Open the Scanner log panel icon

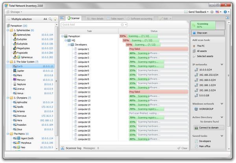point(63,148)
